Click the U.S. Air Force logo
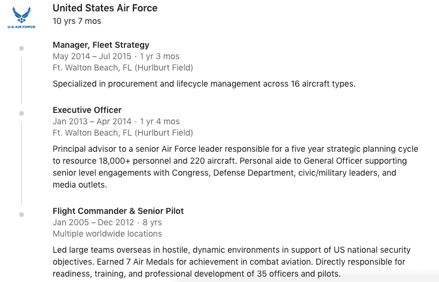 [x=22, y=18]
